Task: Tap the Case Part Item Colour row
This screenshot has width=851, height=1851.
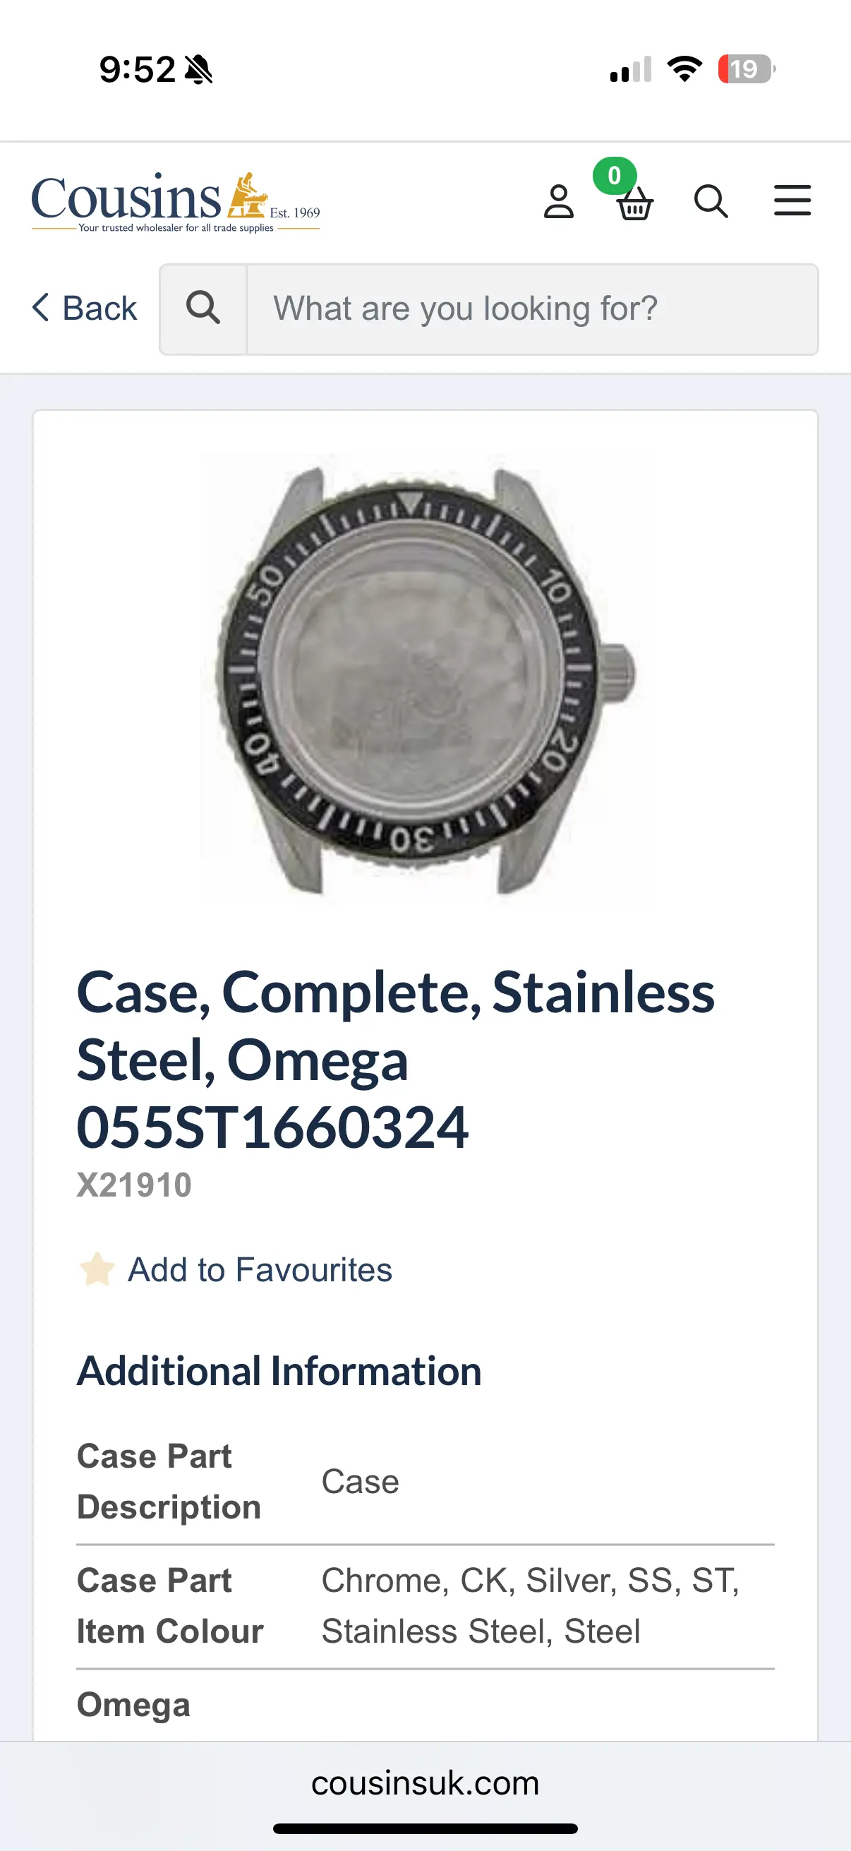Action: pos(425,1606)
